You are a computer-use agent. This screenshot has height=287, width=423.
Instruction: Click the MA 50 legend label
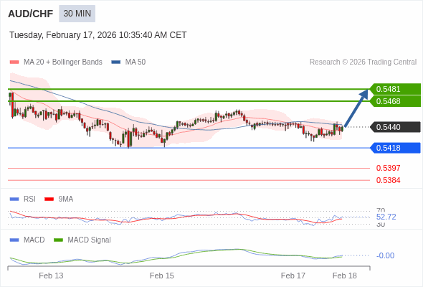(136, 62)
